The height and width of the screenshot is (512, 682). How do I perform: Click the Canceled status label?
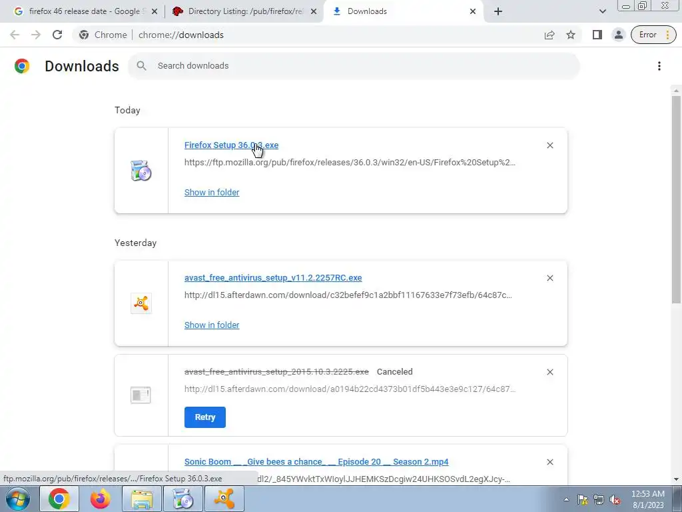point(394,372)
